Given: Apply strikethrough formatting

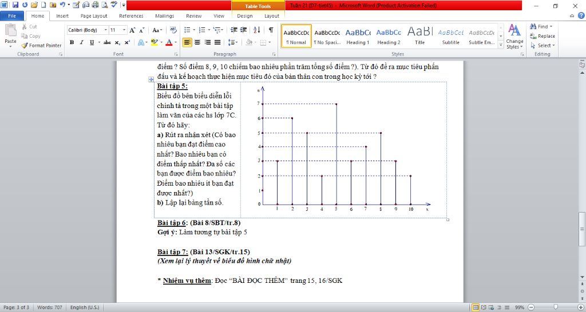Looking at the screenshot, I should pos(107,42).
